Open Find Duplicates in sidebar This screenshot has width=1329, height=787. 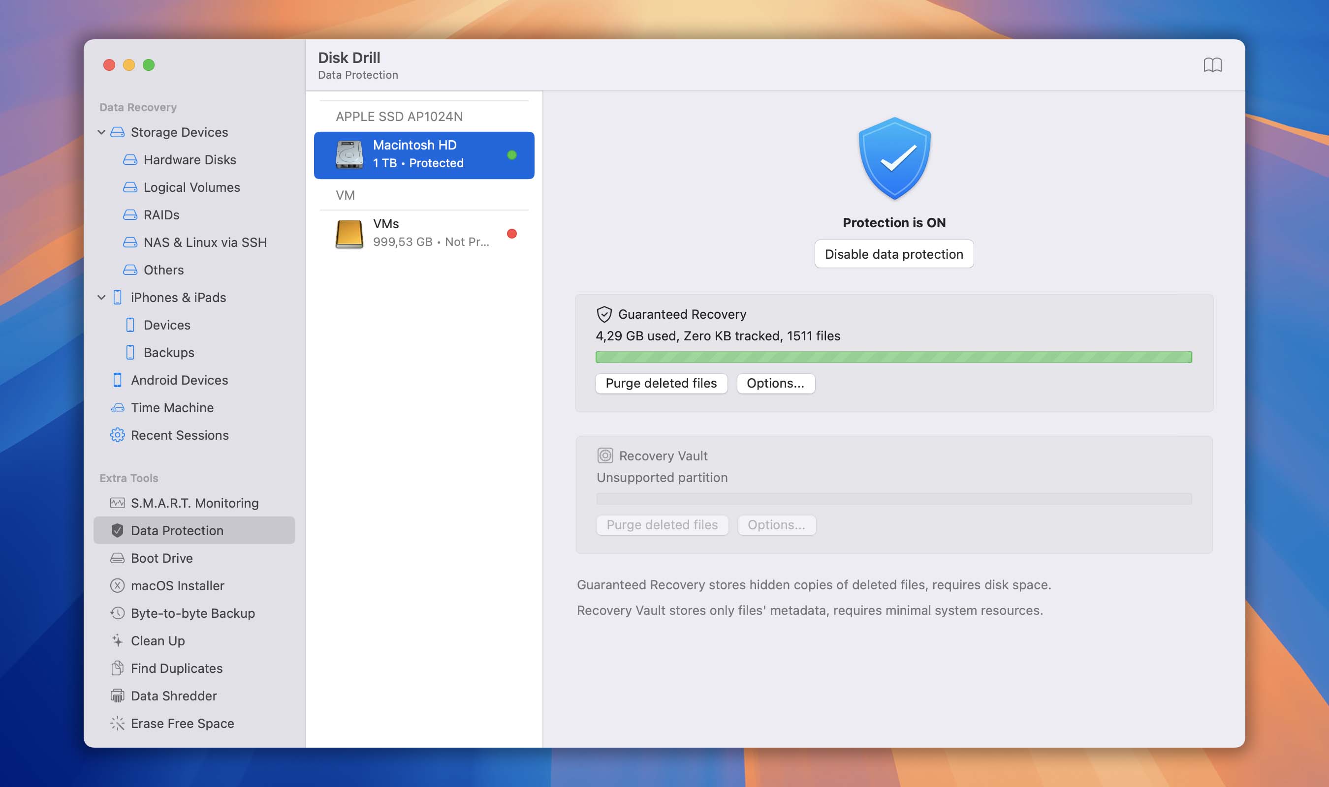(x=176, y=669)
